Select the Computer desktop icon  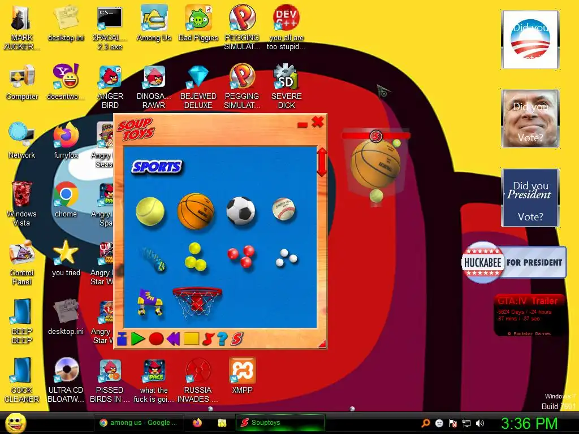(x=22, y=83)
